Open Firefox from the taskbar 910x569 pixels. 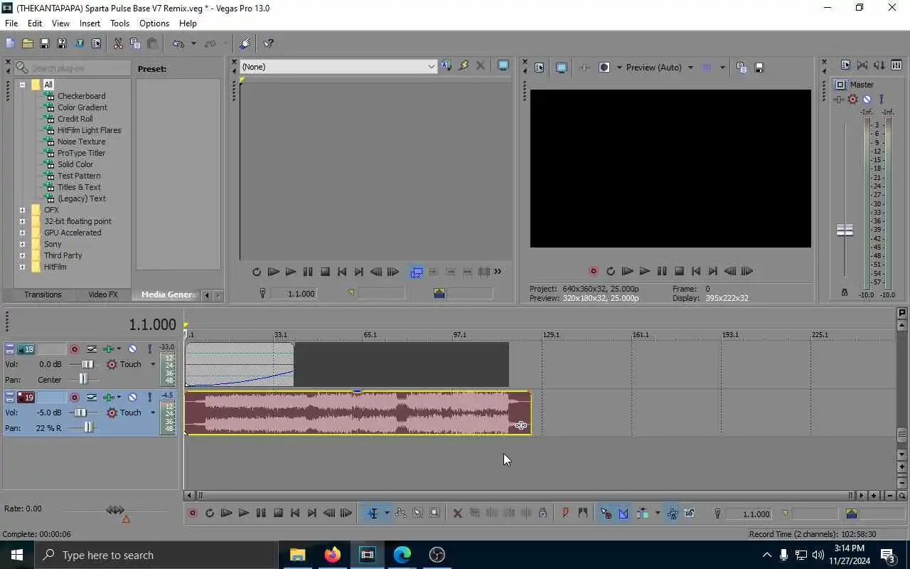coord(332,555)
